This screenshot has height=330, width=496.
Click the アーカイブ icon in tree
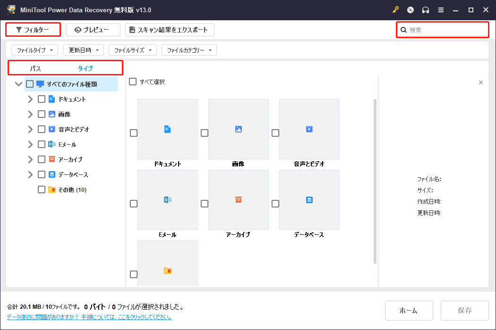coord(52,159)
